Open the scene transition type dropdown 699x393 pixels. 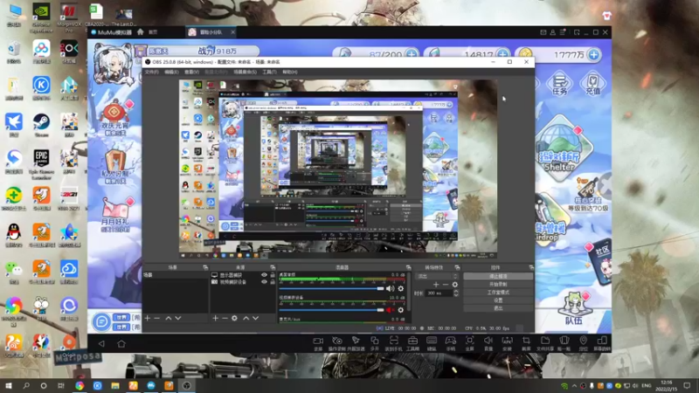[436, 276]
